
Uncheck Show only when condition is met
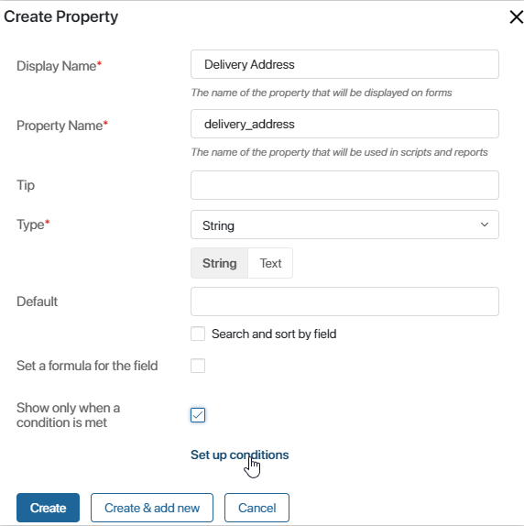pyautogui.click(x=198, y=415)
